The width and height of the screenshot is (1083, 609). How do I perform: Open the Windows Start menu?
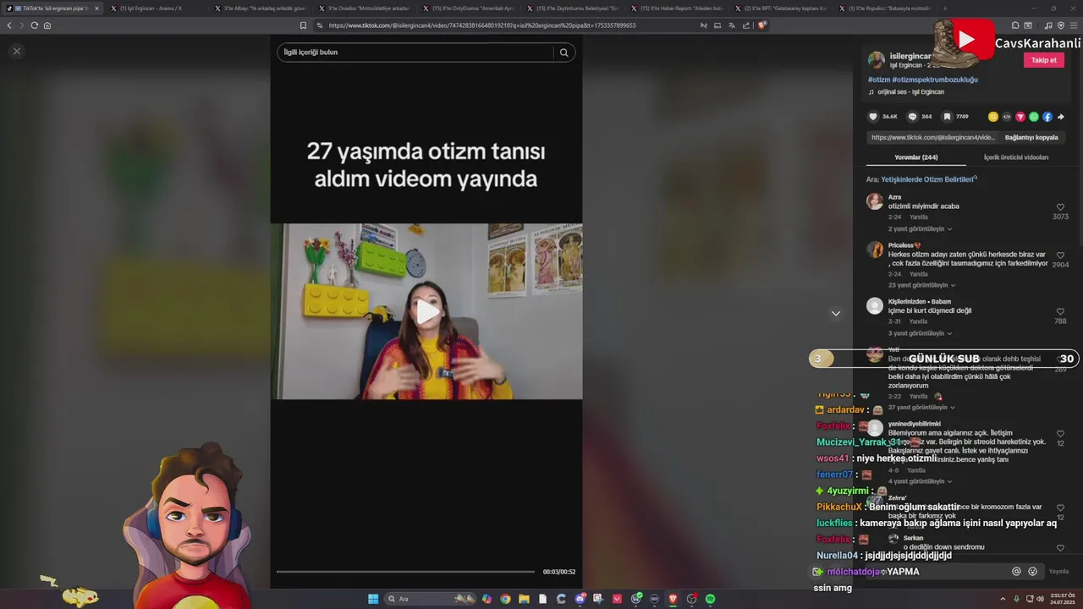(x=373, y=599)
